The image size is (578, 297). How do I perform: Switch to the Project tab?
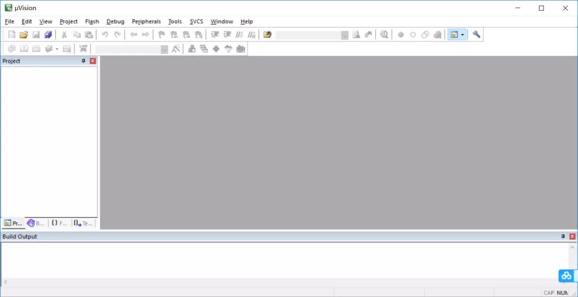tap(13, 223)
